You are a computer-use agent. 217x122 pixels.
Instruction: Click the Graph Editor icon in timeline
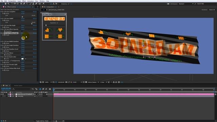point(50,89)
